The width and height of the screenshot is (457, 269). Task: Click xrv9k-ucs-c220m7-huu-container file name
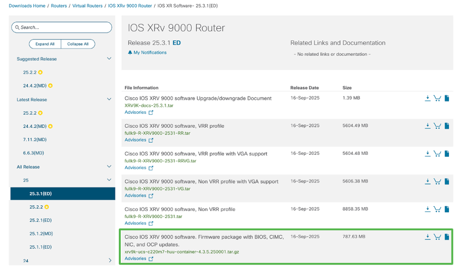181,252
